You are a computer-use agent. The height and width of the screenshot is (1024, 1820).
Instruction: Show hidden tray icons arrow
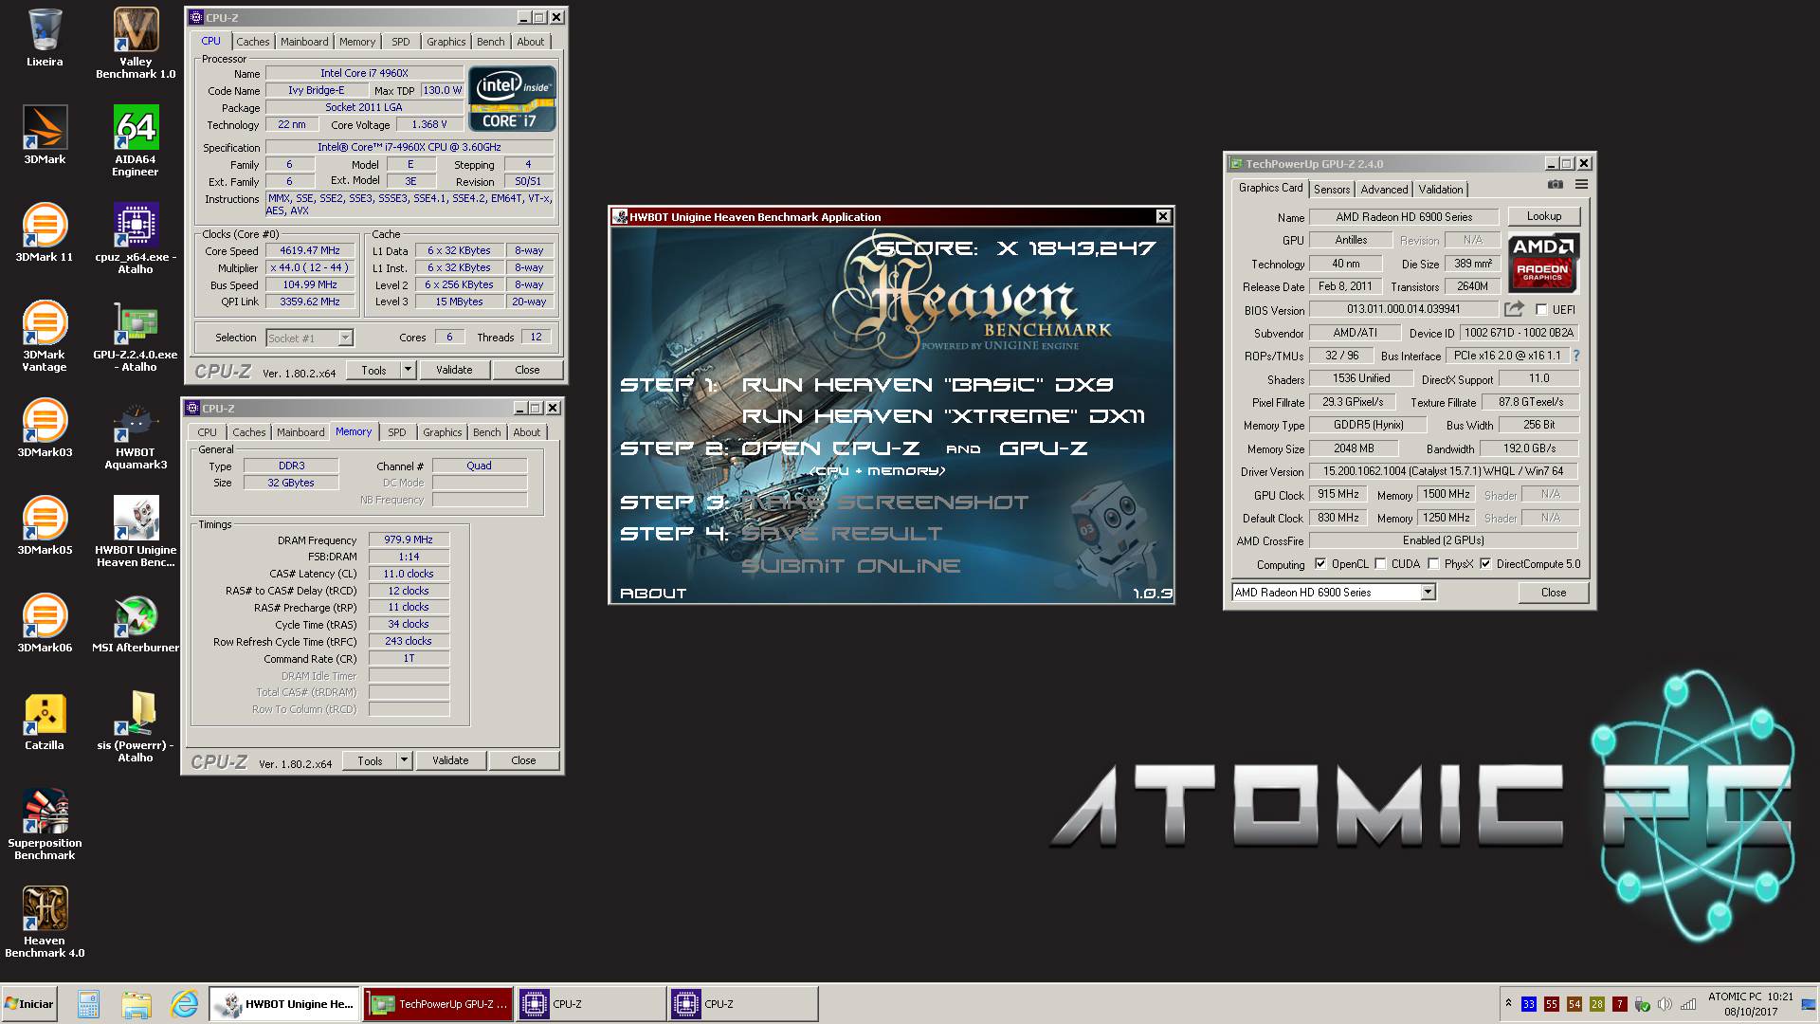(x=1508, y=1003)
